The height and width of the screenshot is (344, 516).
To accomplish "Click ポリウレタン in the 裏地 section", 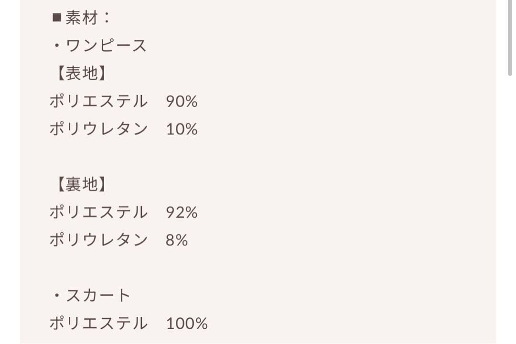I will (99, 240).
